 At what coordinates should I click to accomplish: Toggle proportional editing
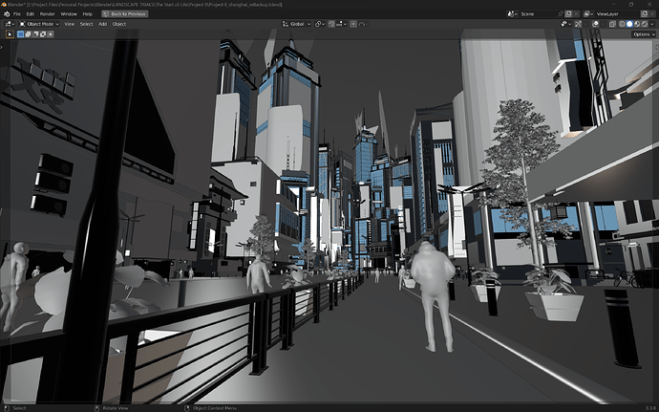coord(353,24)
